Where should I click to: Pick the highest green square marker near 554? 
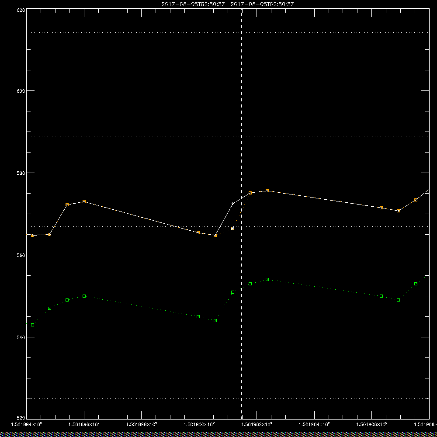click(x=267, y=279)
